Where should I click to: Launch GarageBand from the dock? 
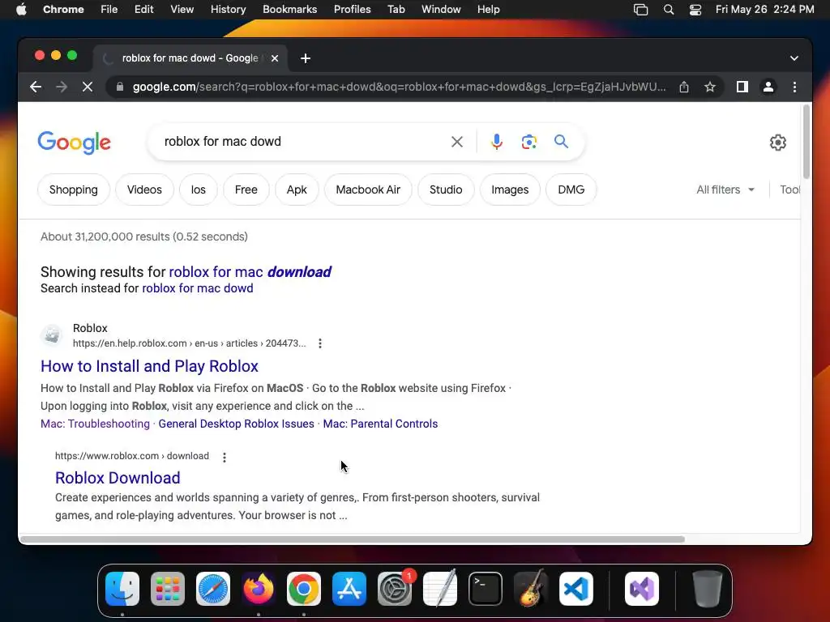(531, 589)
